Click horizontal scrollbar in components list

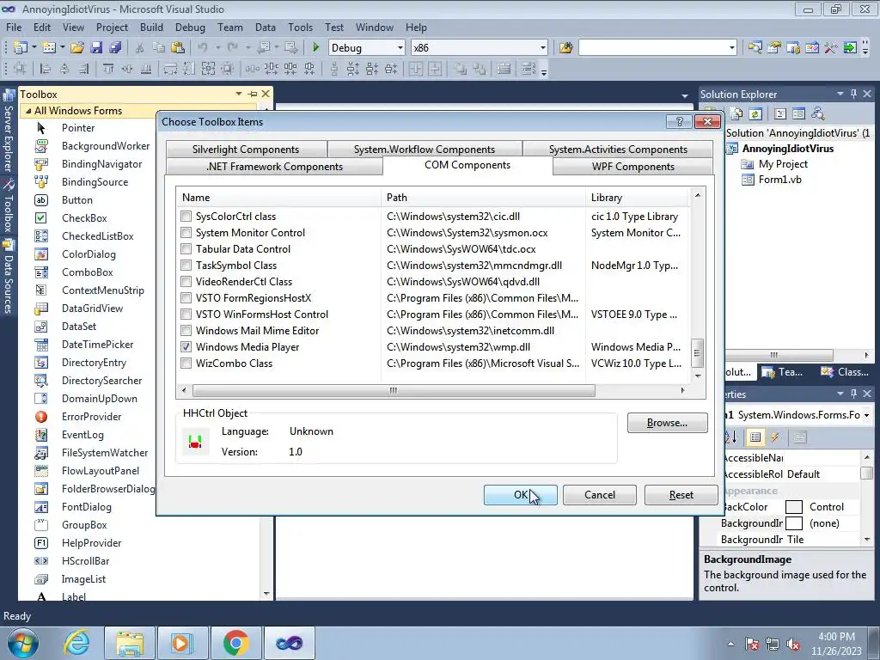point(394,390)
